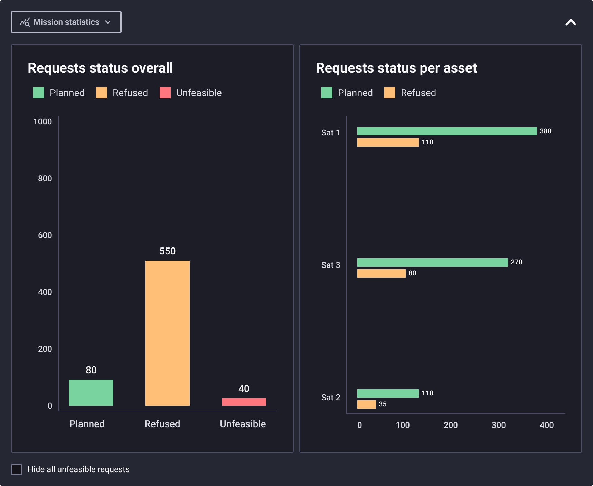The height and width of the screenshot is (486, 593).
Task: Click the 80 value label above Planned bar
Action: tap(91, 370)
